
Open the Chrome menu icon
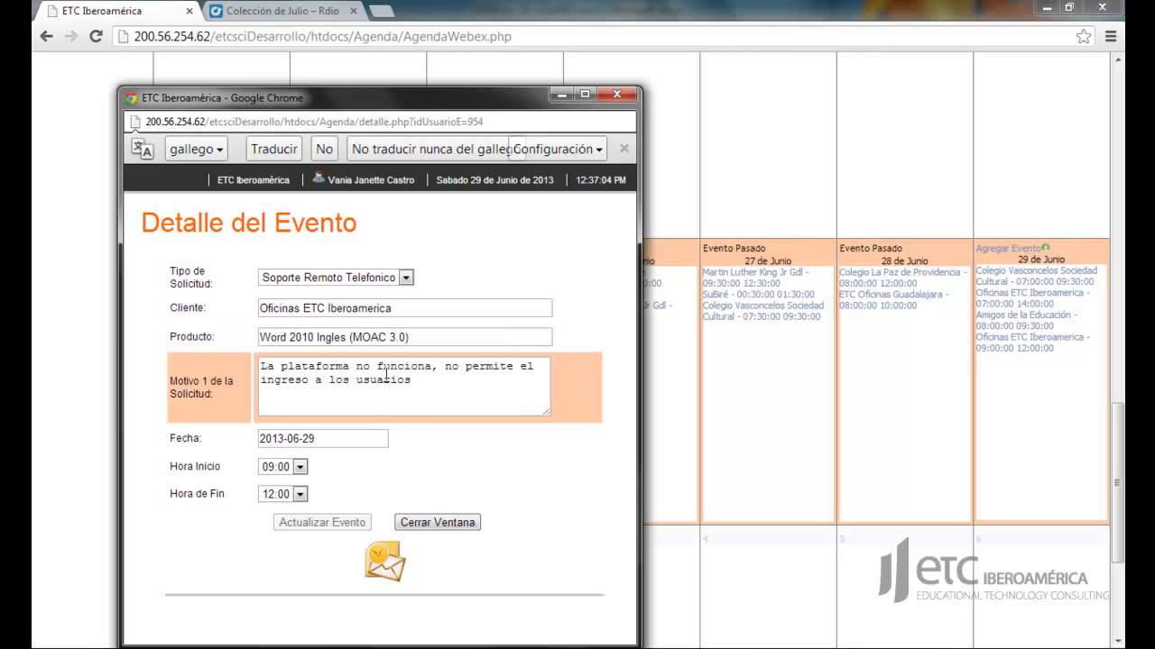(1111, 37)
